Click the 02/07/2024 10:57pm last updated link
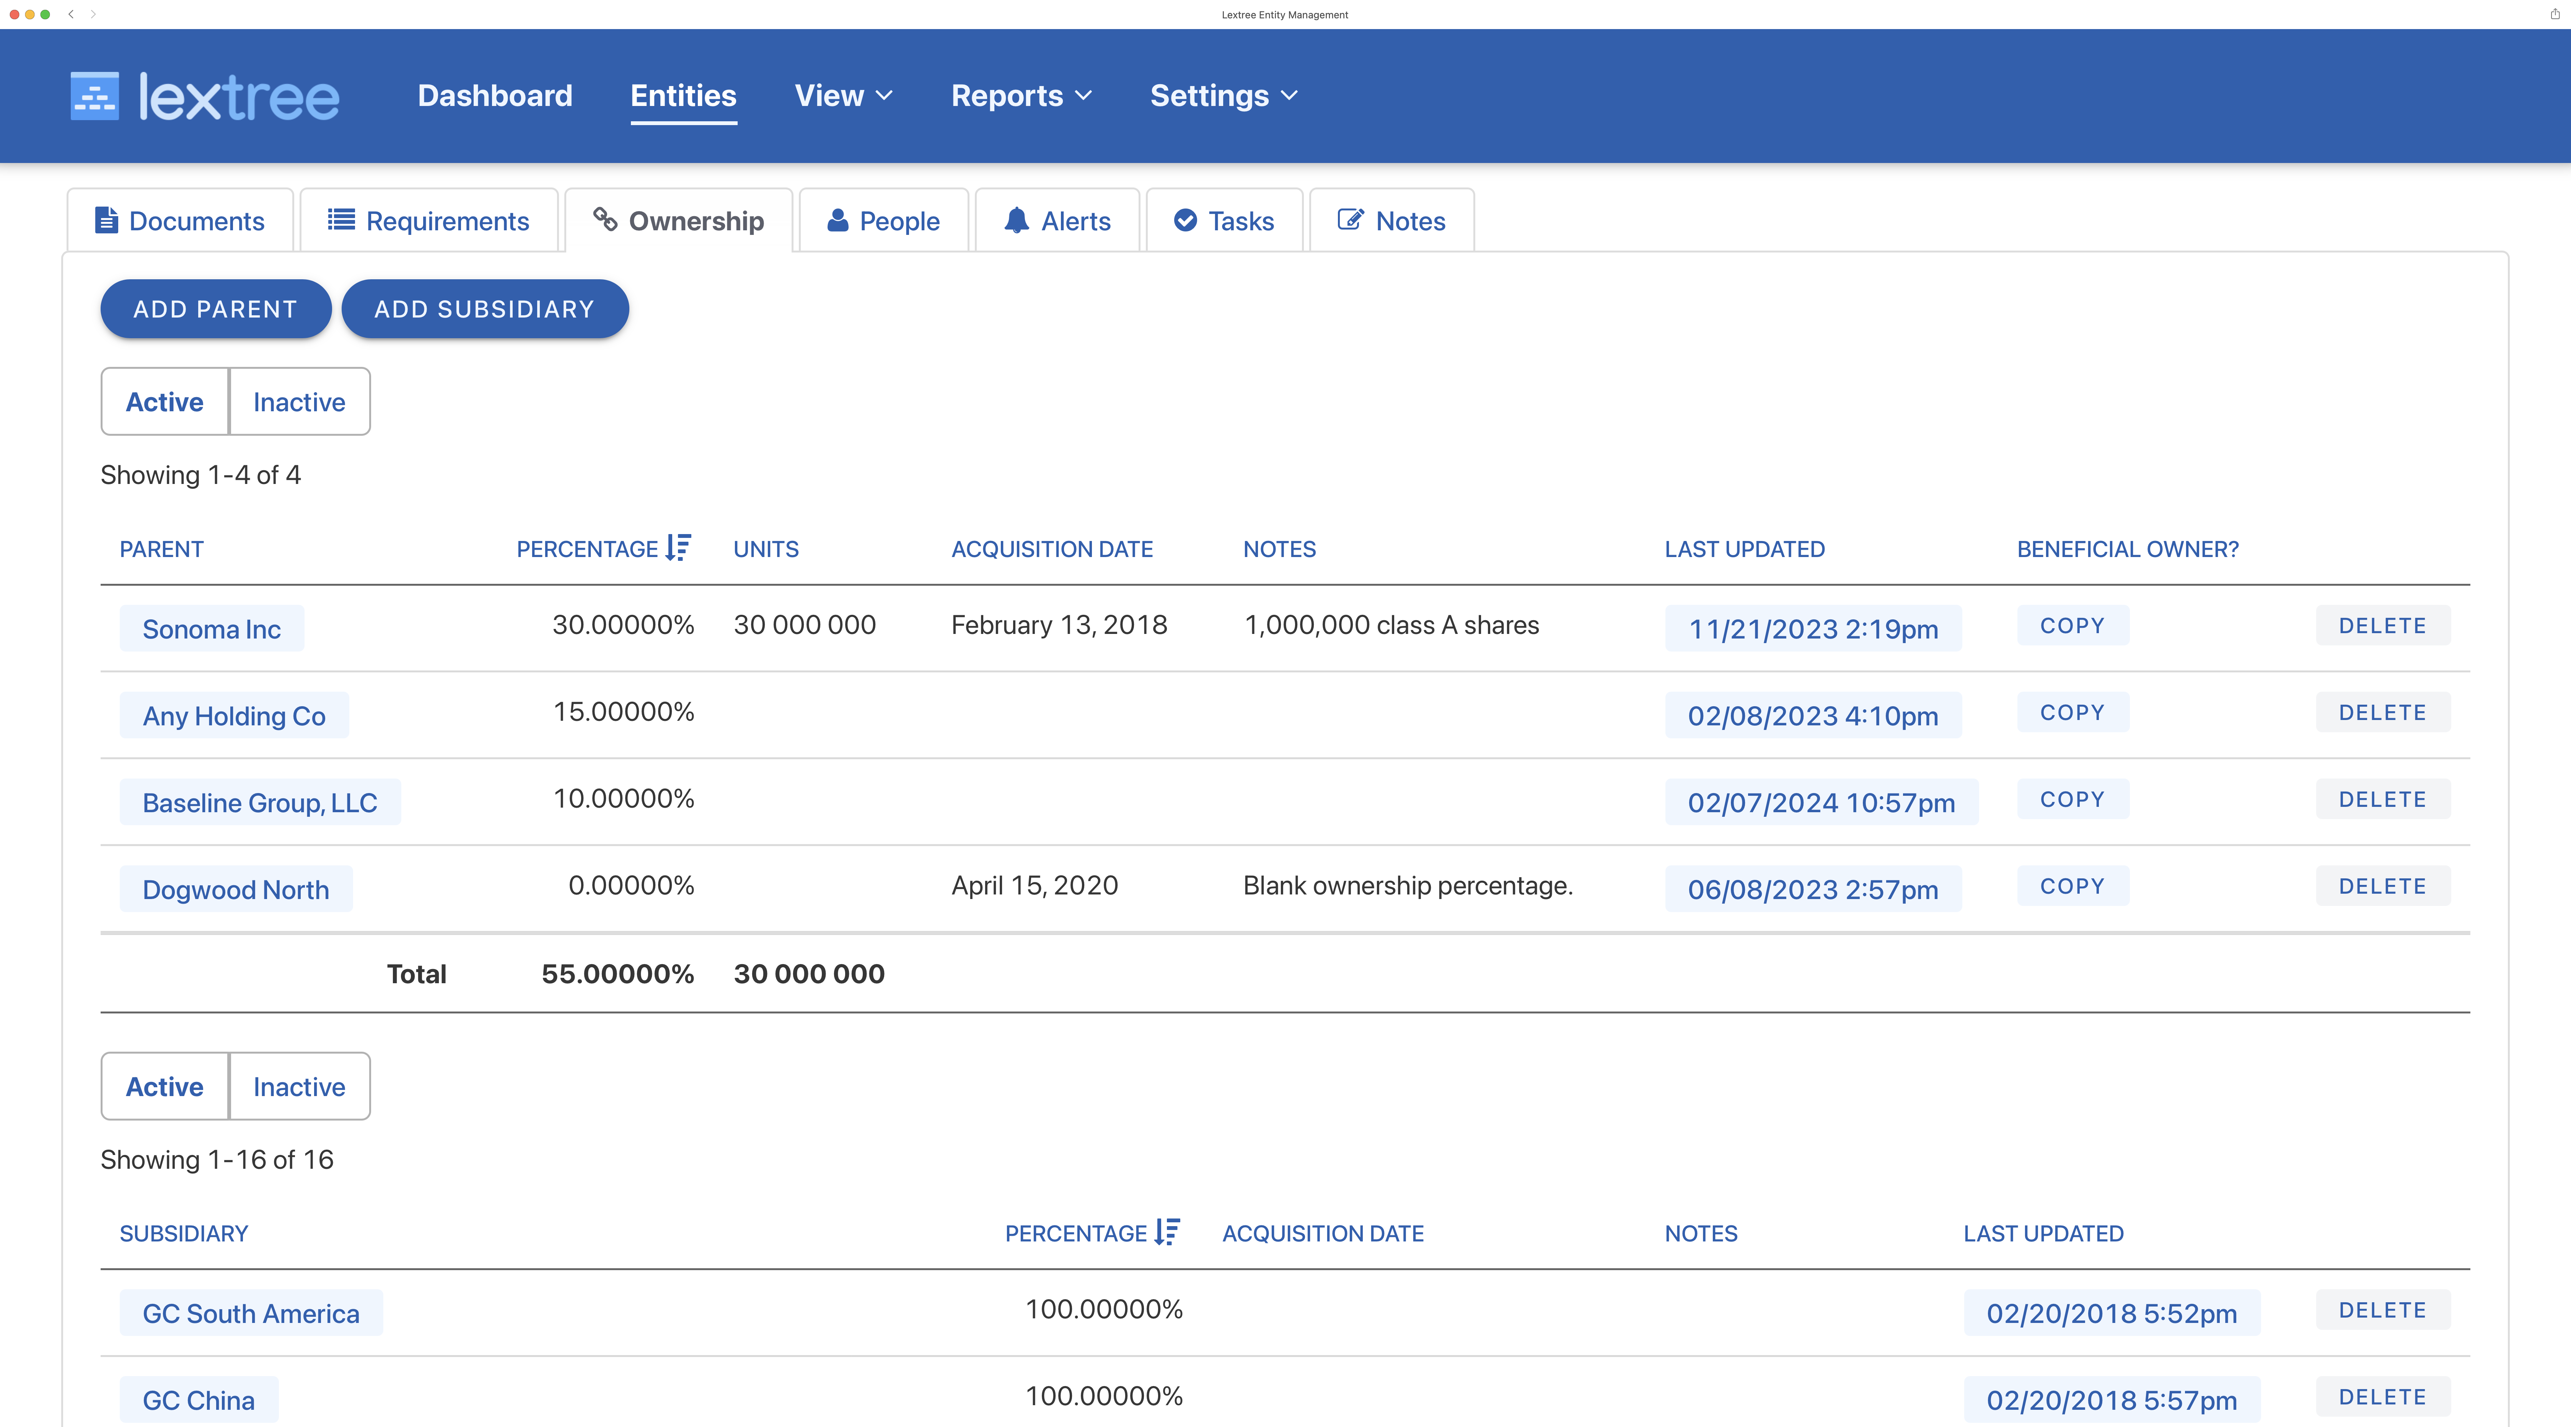This screenshot has height=1427, width=2571. (1822, 802)
